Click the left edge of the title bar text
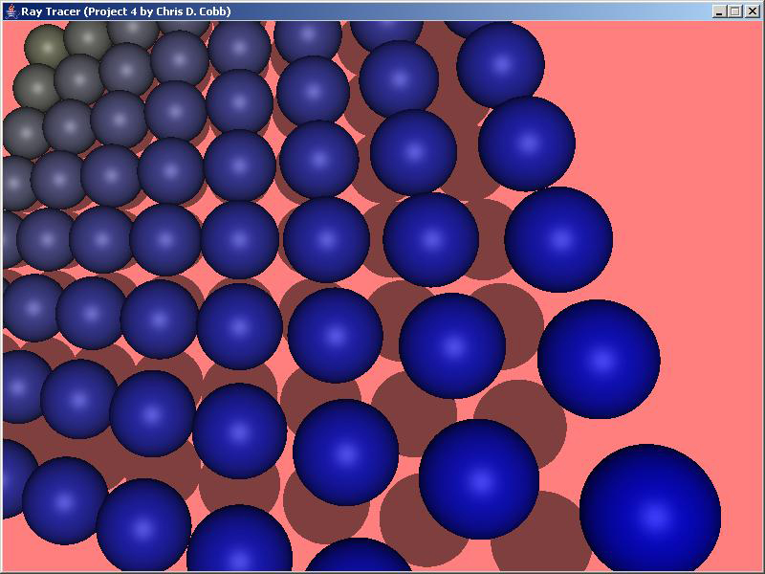Screen dimensions: 765x574 click(x=23, y=11)
